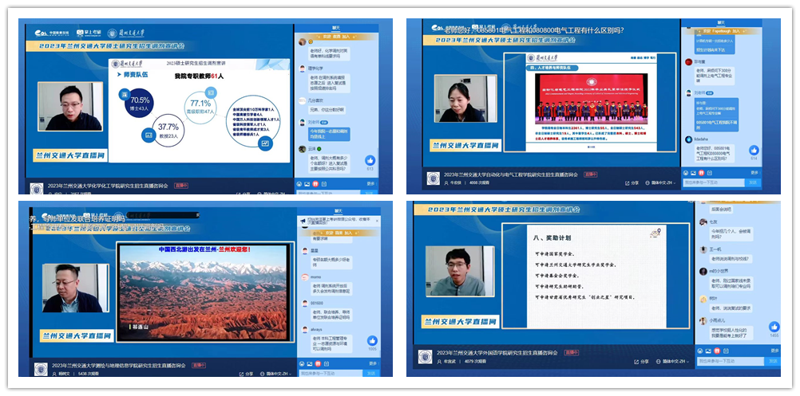The height and width of the screenshot is (396, 800).
Task: Select 聊天 tab in 自动化与电气工程学院 stream
Action: click(722, 25)
